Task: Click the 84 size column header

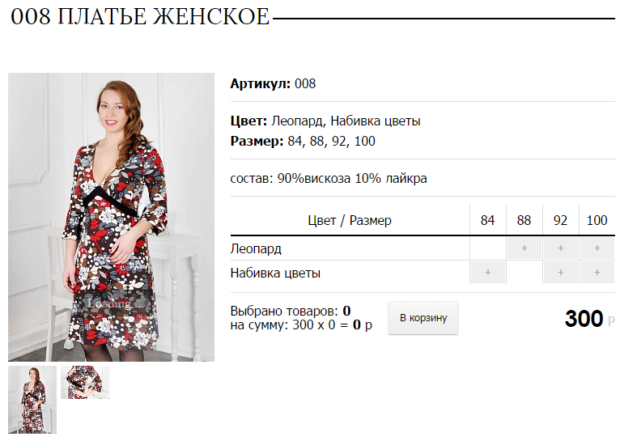Action: tap(487, 220)
